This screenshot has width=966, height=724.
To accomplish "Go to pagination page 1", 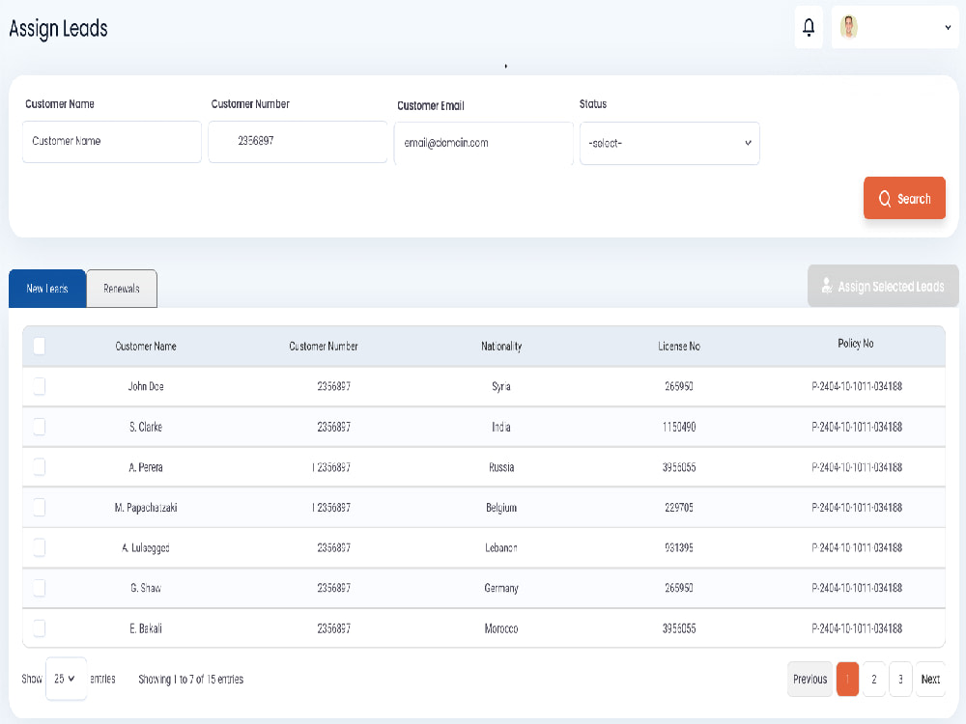I will point(847,679).
